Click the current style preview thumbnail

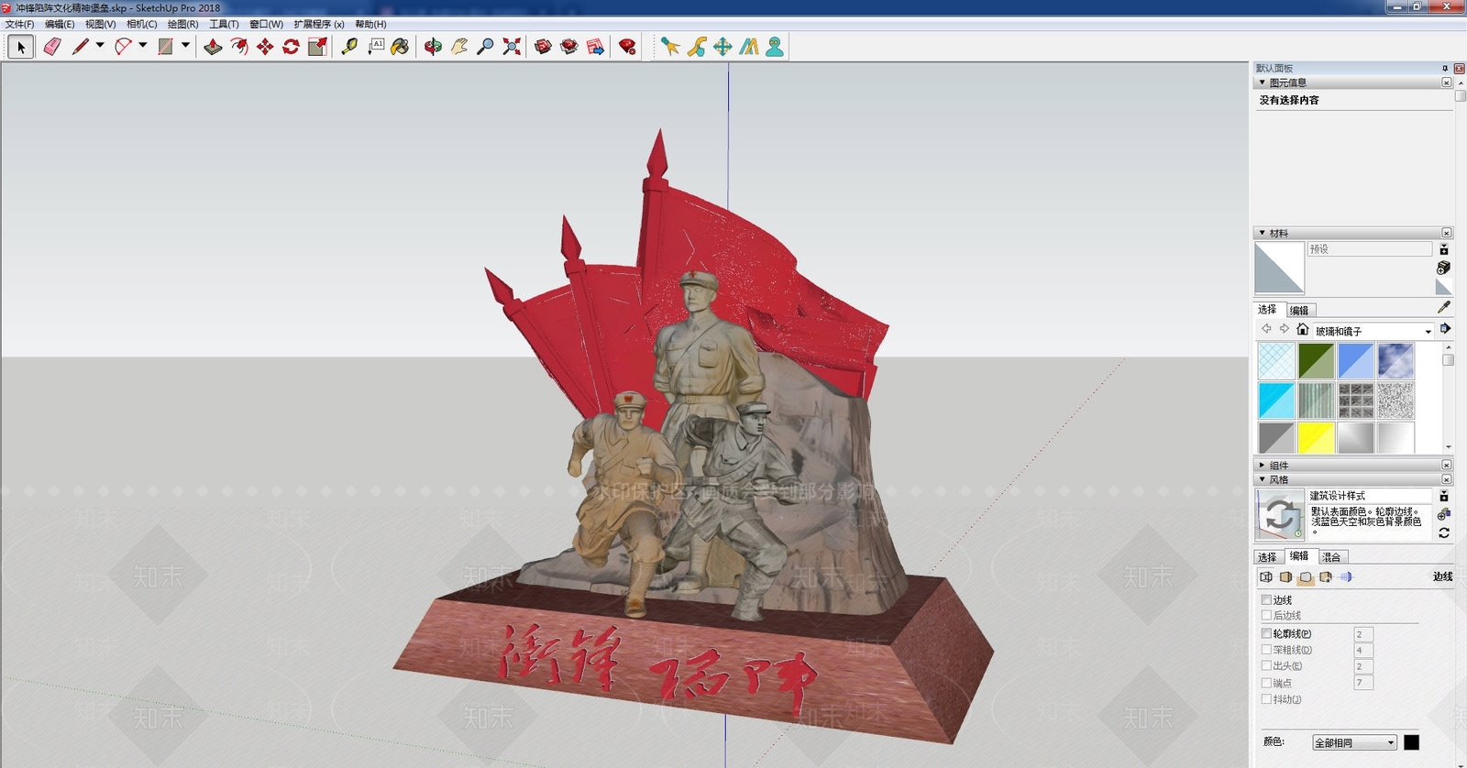coord(1279,515)
